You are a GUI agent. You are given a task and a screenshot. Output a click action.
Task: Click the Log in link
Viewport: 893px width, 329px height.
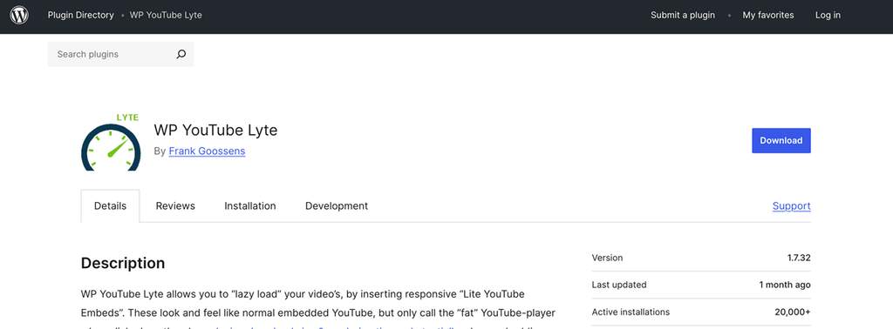(828, 16)
